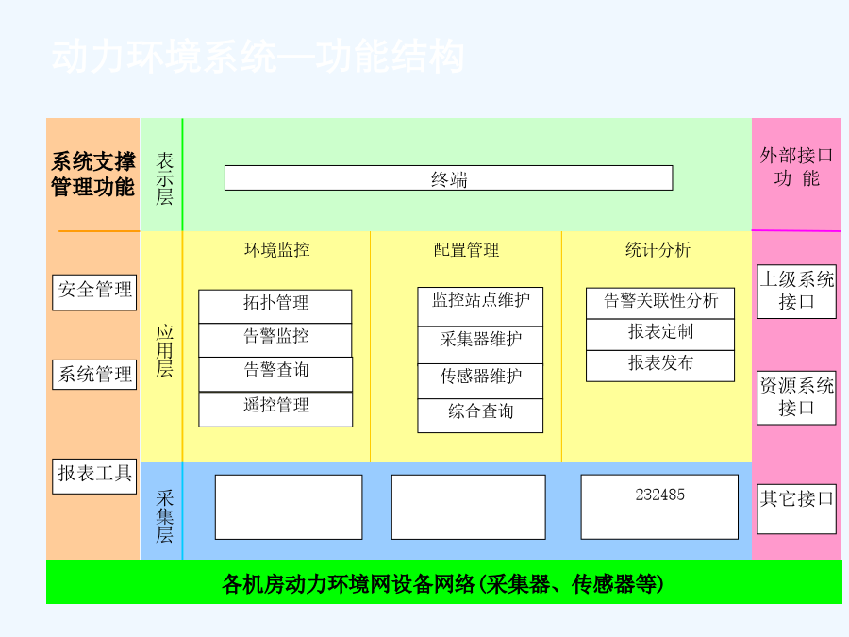
Task: Click the 资源系统接口 box
Action: [x=796, y=397]
